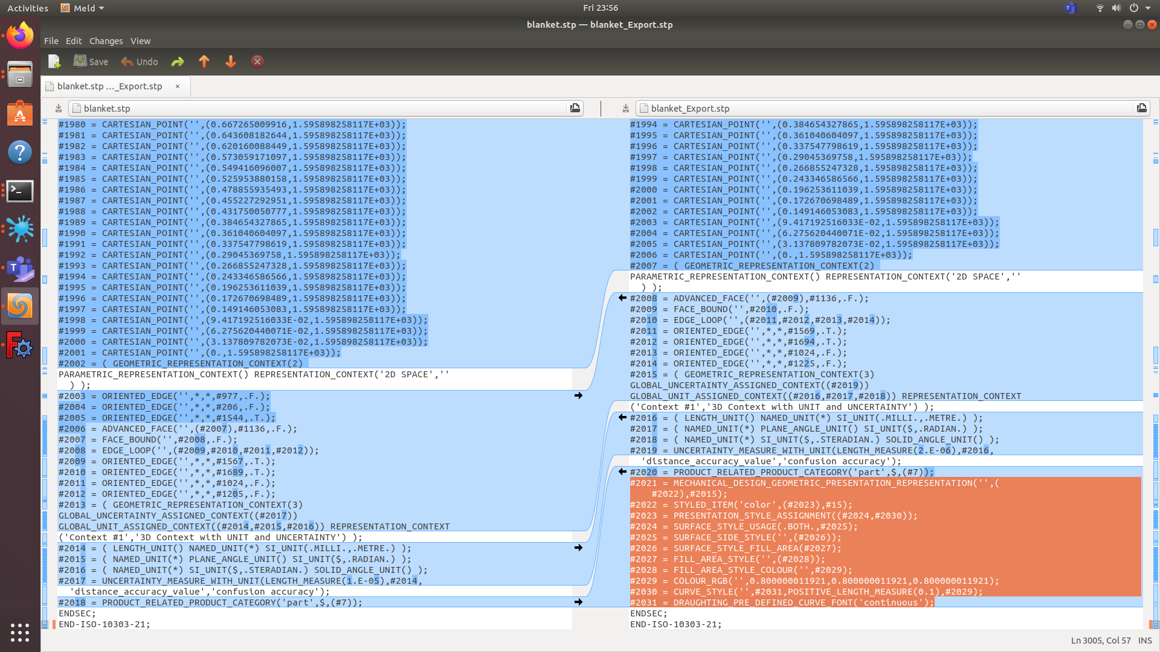1160x652 pixels.
Task: Click the Save toolbar button
Action: pos(90,61)
